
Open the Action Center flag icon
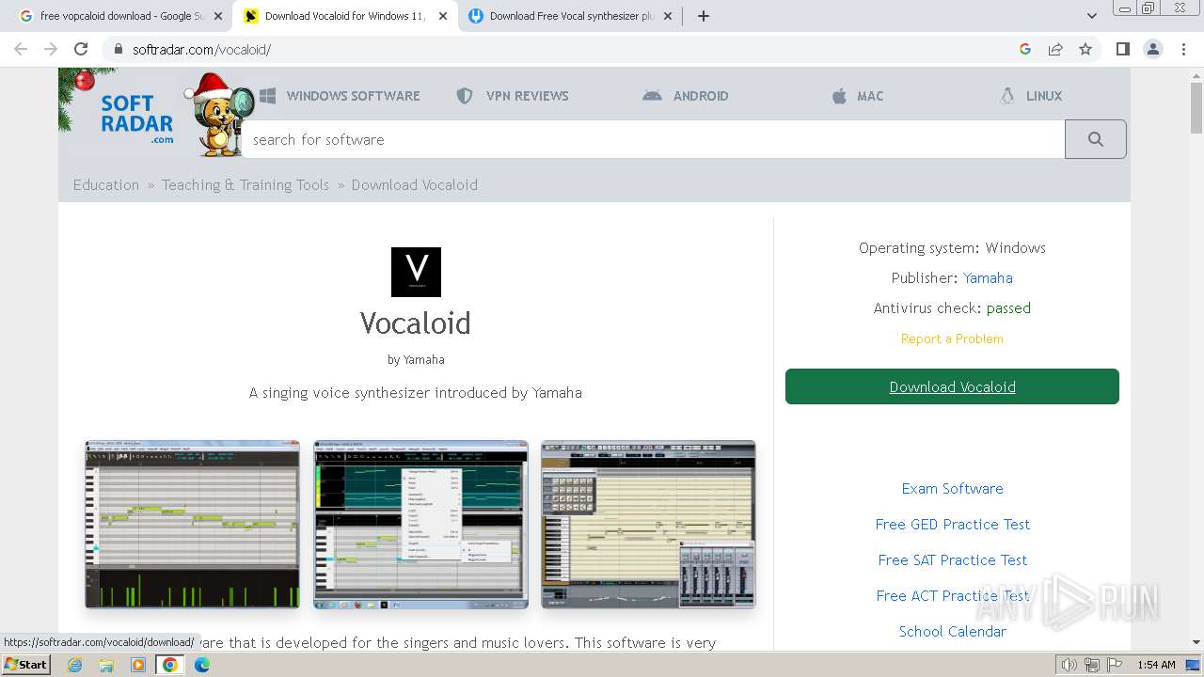[1115, 665]
